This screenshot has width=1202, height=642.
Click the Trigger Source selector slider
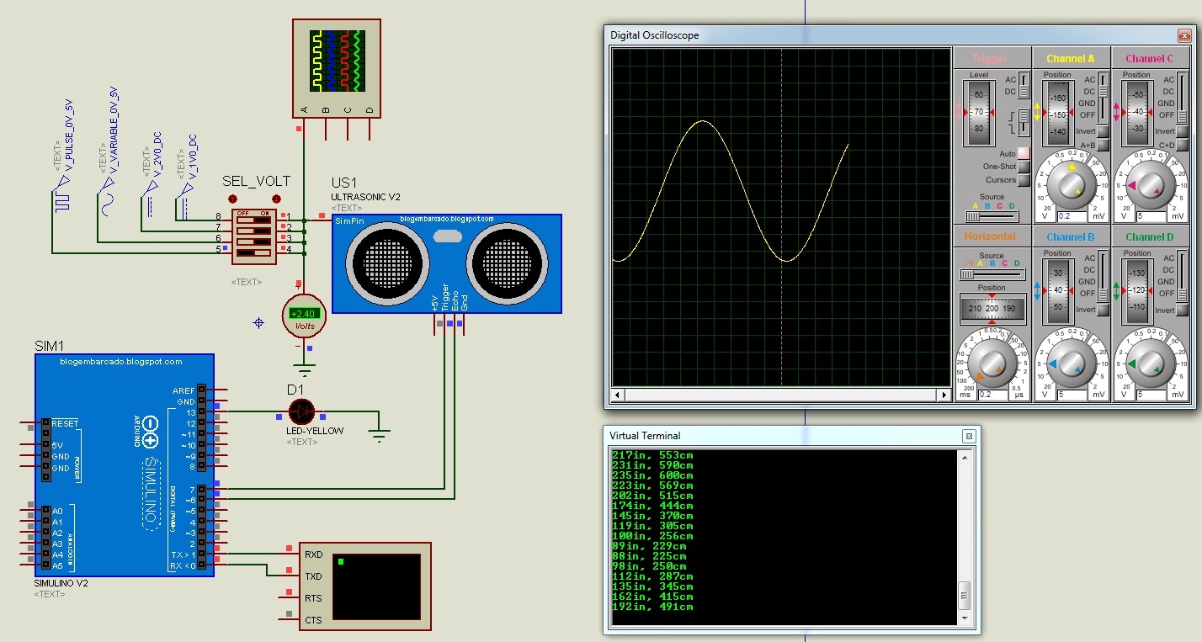click(x=993, y=215)
